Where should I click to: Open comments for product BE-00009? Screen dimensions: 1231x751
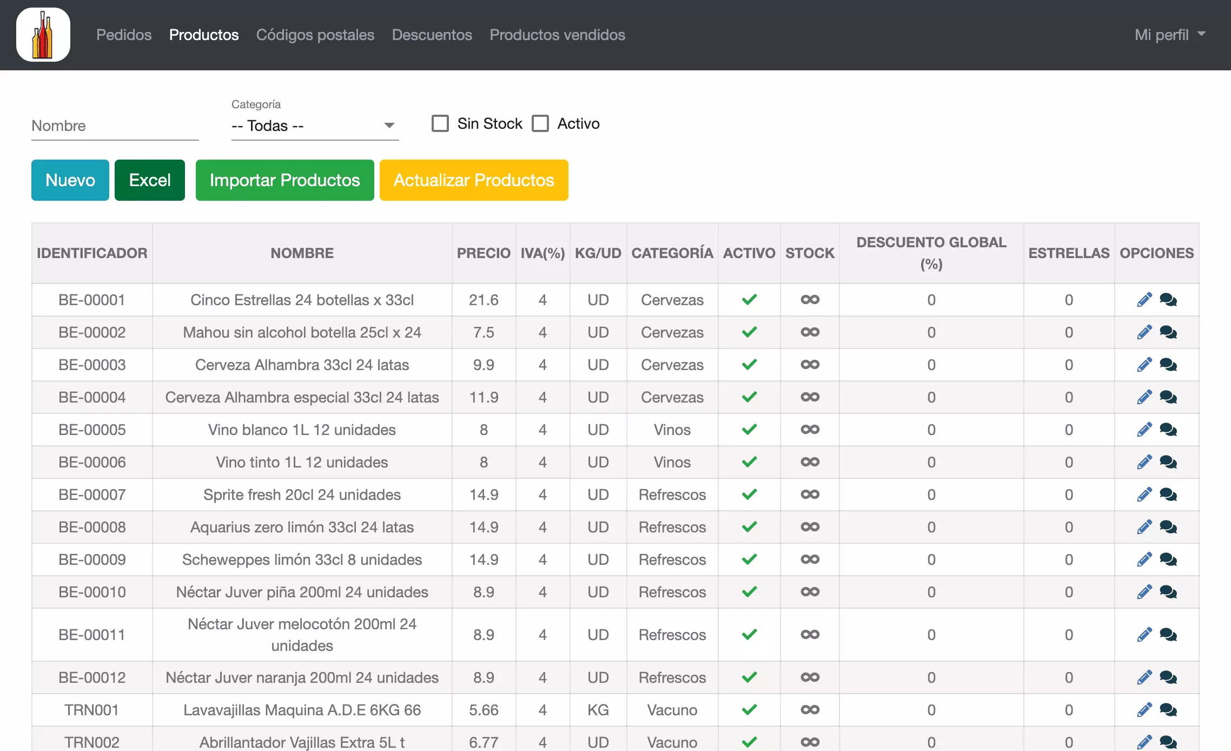point(1168,559)
